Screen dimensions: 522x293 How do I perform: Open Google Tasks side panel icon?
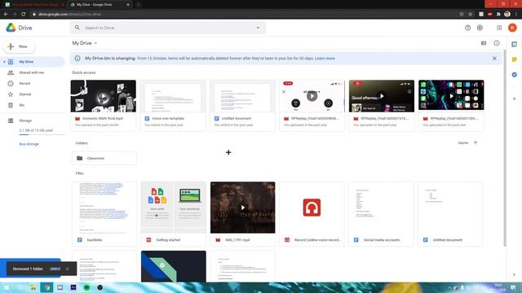(515, 75)
